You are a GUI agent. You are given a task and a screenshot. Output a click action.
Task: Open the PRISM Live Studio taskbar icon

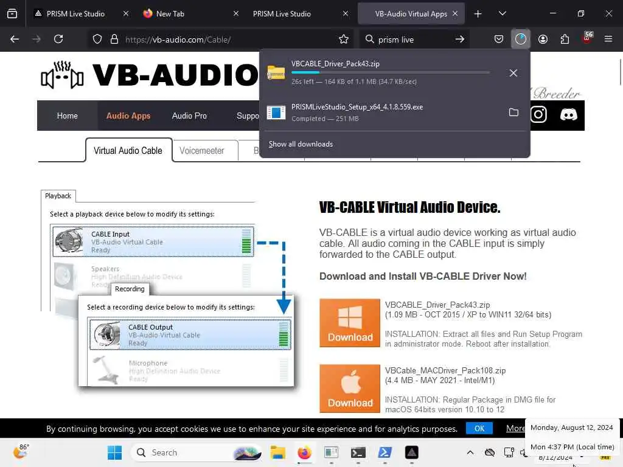412,452
